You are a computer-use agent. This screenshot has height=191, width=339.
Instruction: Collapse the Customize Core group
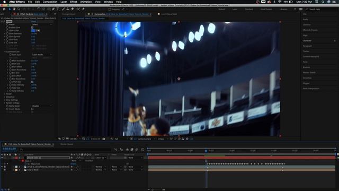[x=5, y=52]
